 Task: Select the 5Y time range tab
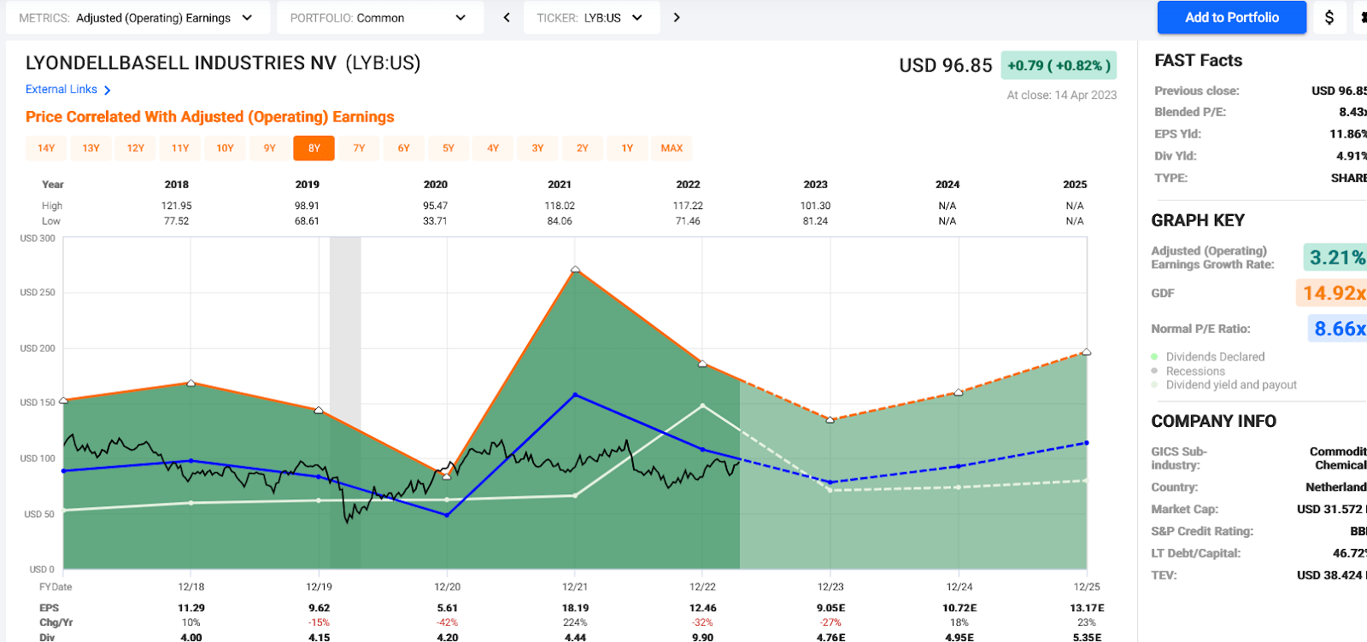click(x=449, y=149)
